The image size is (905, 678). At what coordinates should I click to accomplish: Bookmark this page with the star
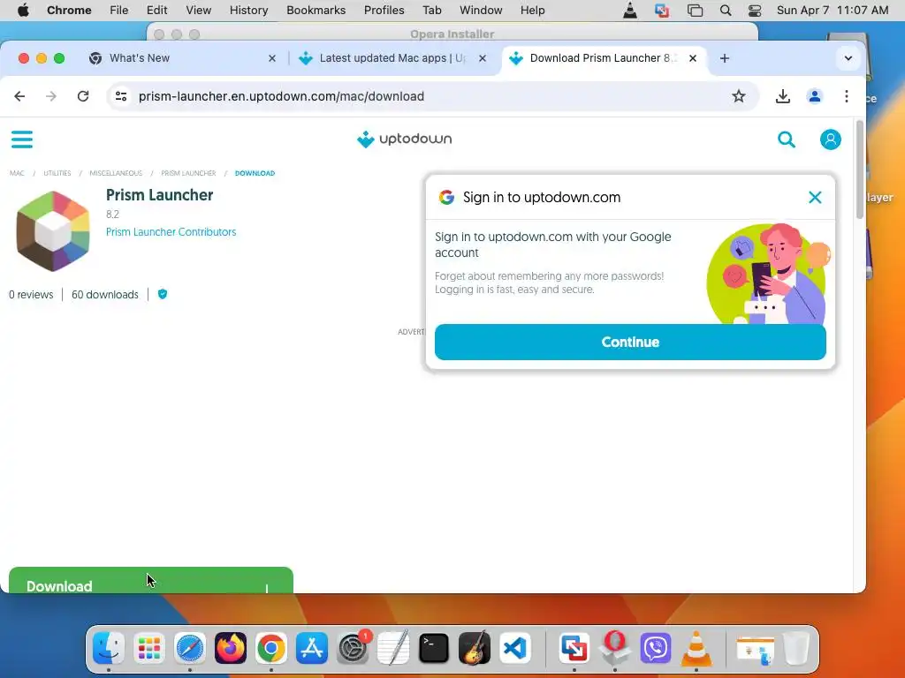738,96
